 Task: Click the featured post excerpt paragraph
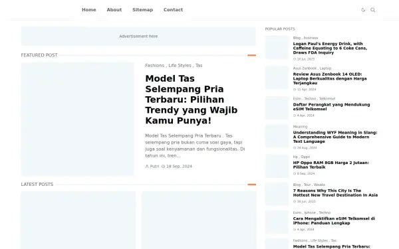[195, 145]
